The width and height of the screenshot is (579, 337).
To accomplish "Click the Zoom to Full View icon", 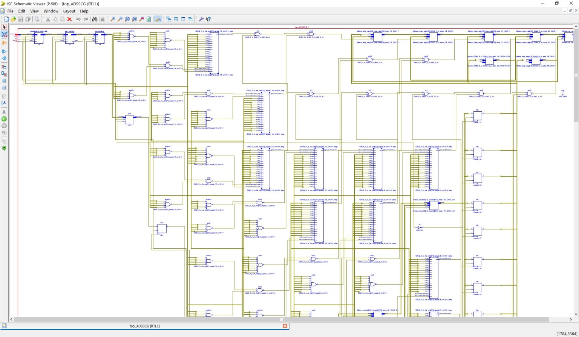I will [127, 19].
